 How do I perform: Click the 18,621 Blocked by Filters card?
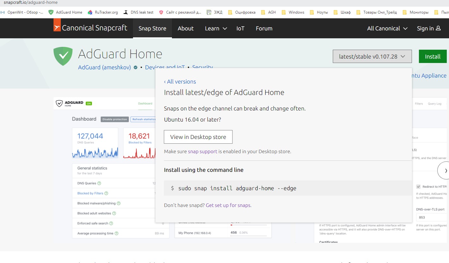pyautogui.click(x=139, y=143)
